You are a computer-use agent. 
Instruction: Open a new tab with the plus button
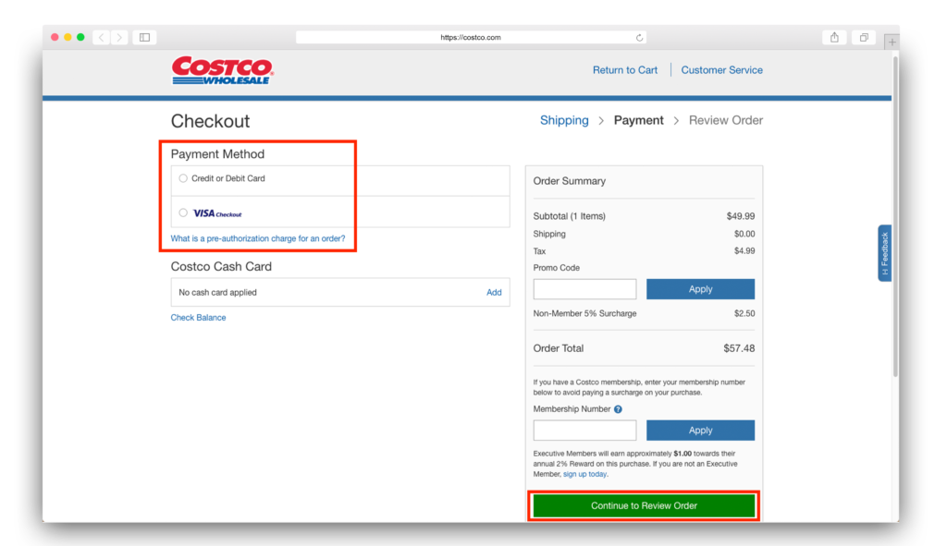[x=892, y=42]
